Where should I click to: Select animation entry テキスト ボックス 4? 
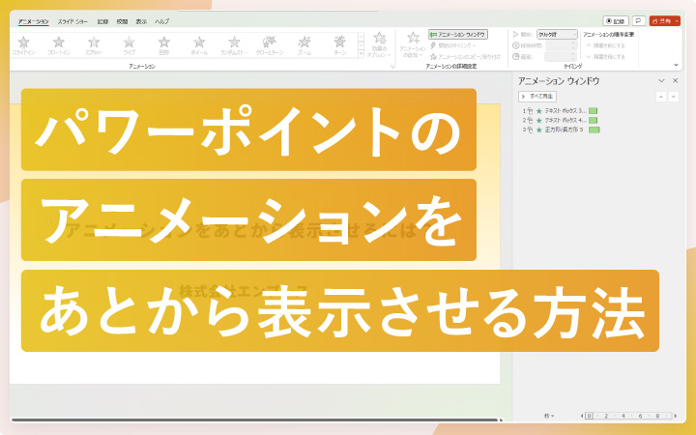565,120
